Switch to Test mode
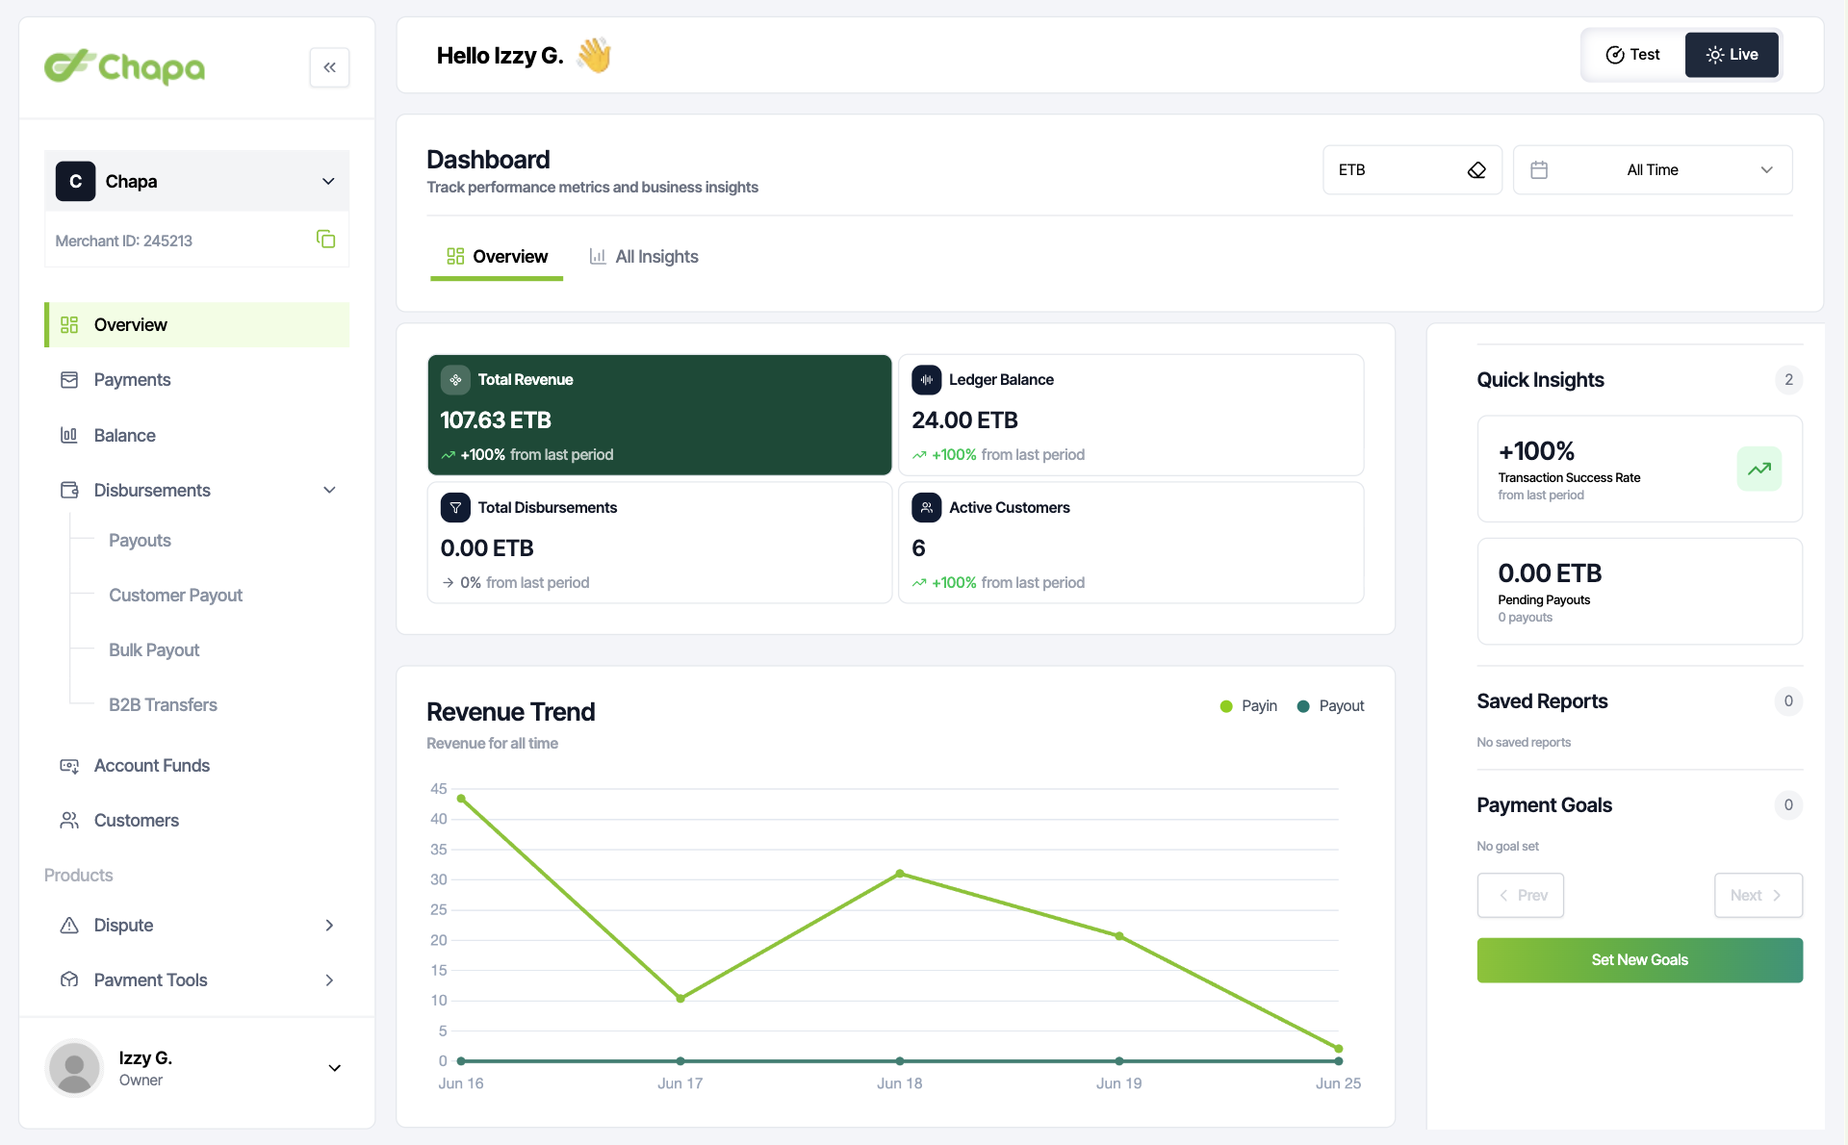 pos(1634,55)
